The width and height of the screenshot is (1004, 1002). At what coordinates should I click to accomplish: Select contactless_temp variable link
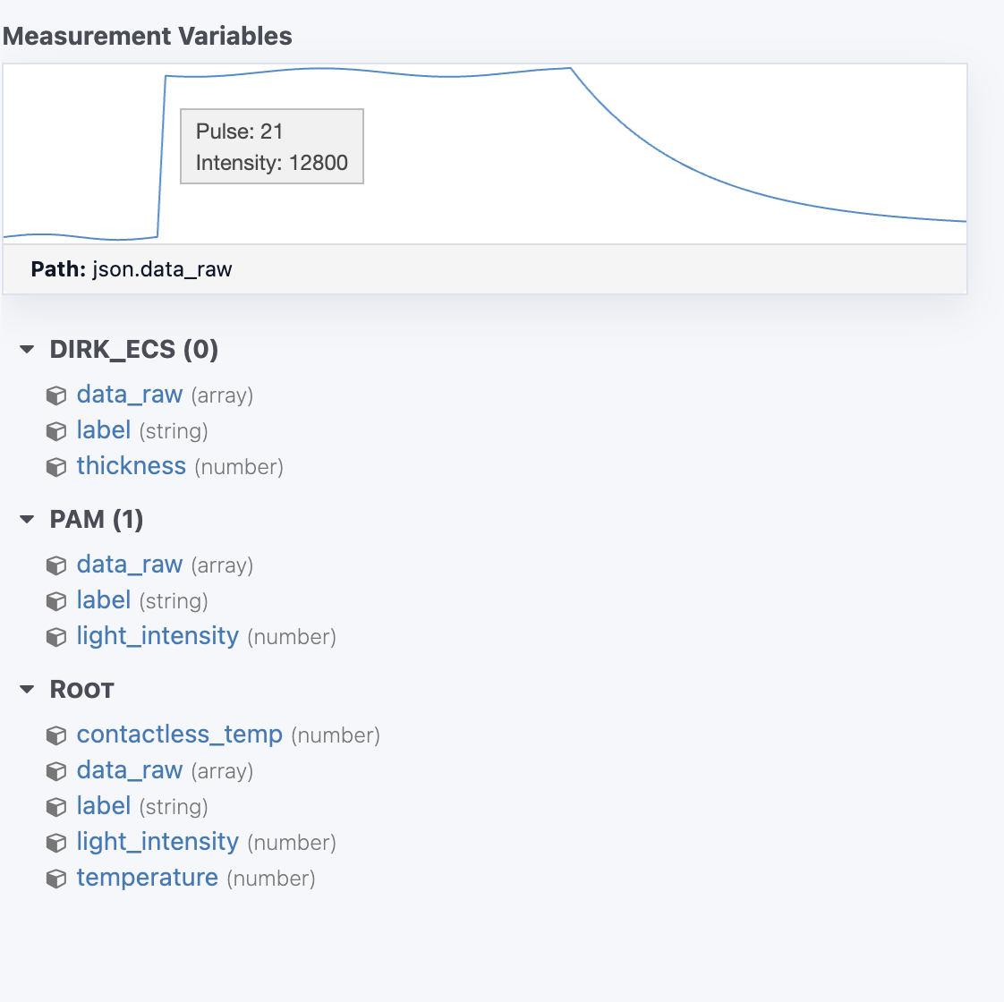[x=179, y=735]
